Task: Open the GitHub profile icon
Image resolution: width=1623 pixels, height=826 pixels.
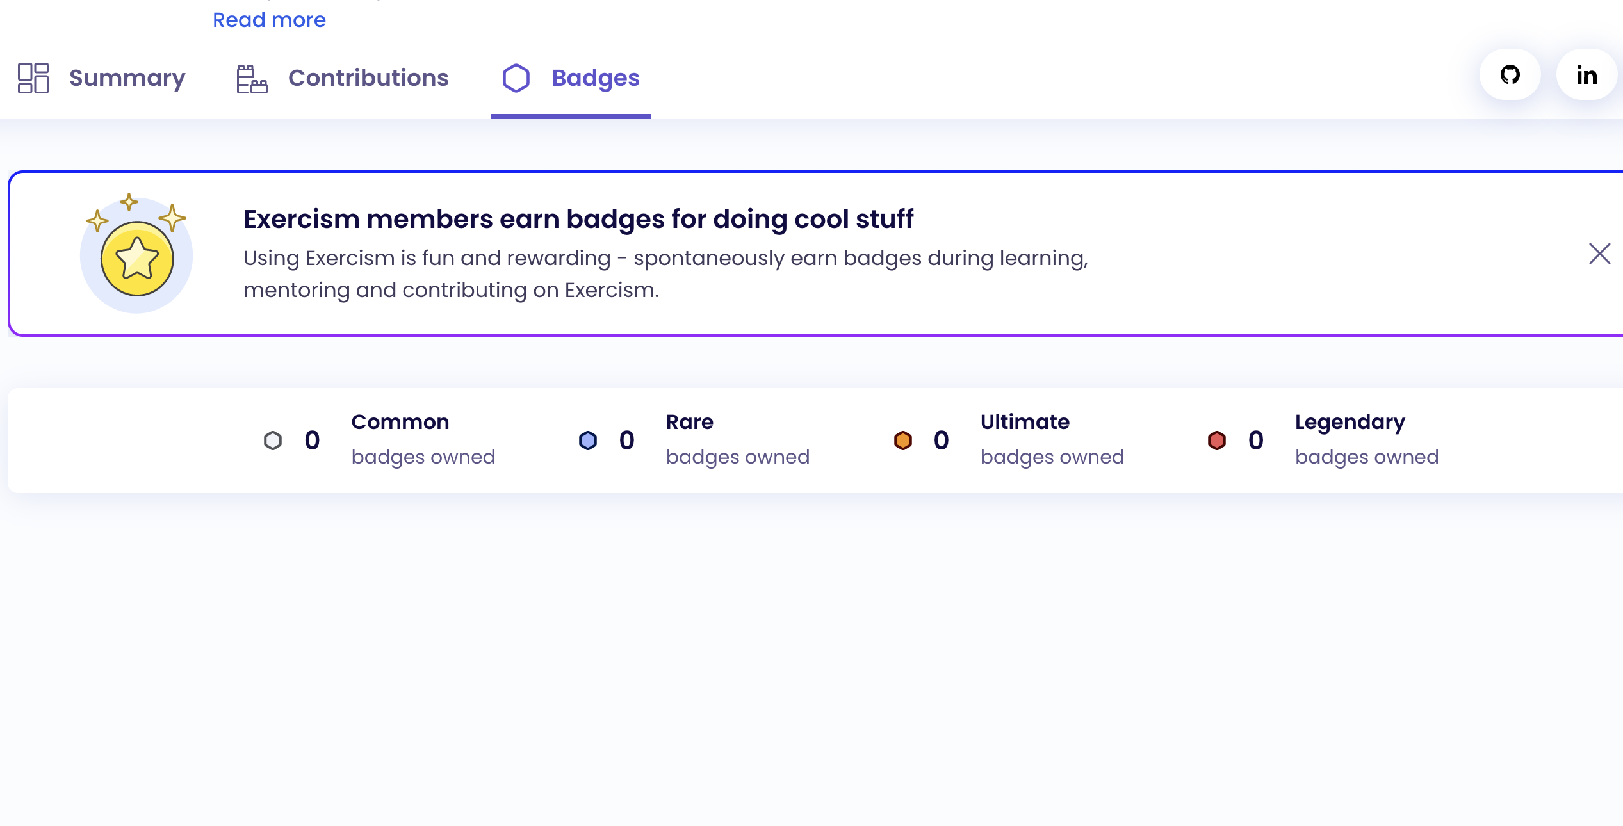Action: point(1510,74)
